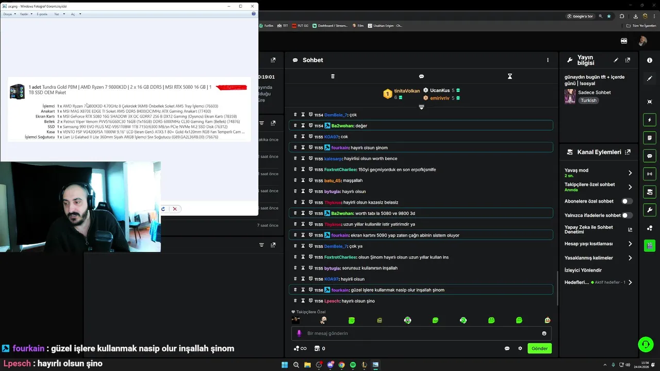Click username Ba2wohan on worth tabi message

point(342,213)
